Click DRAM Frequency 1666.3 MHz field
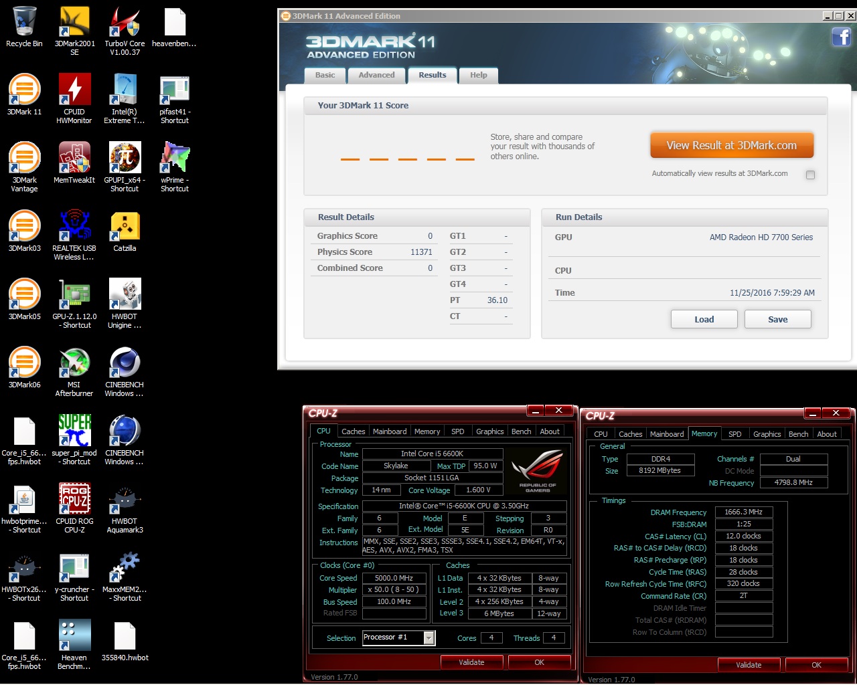 743,512
